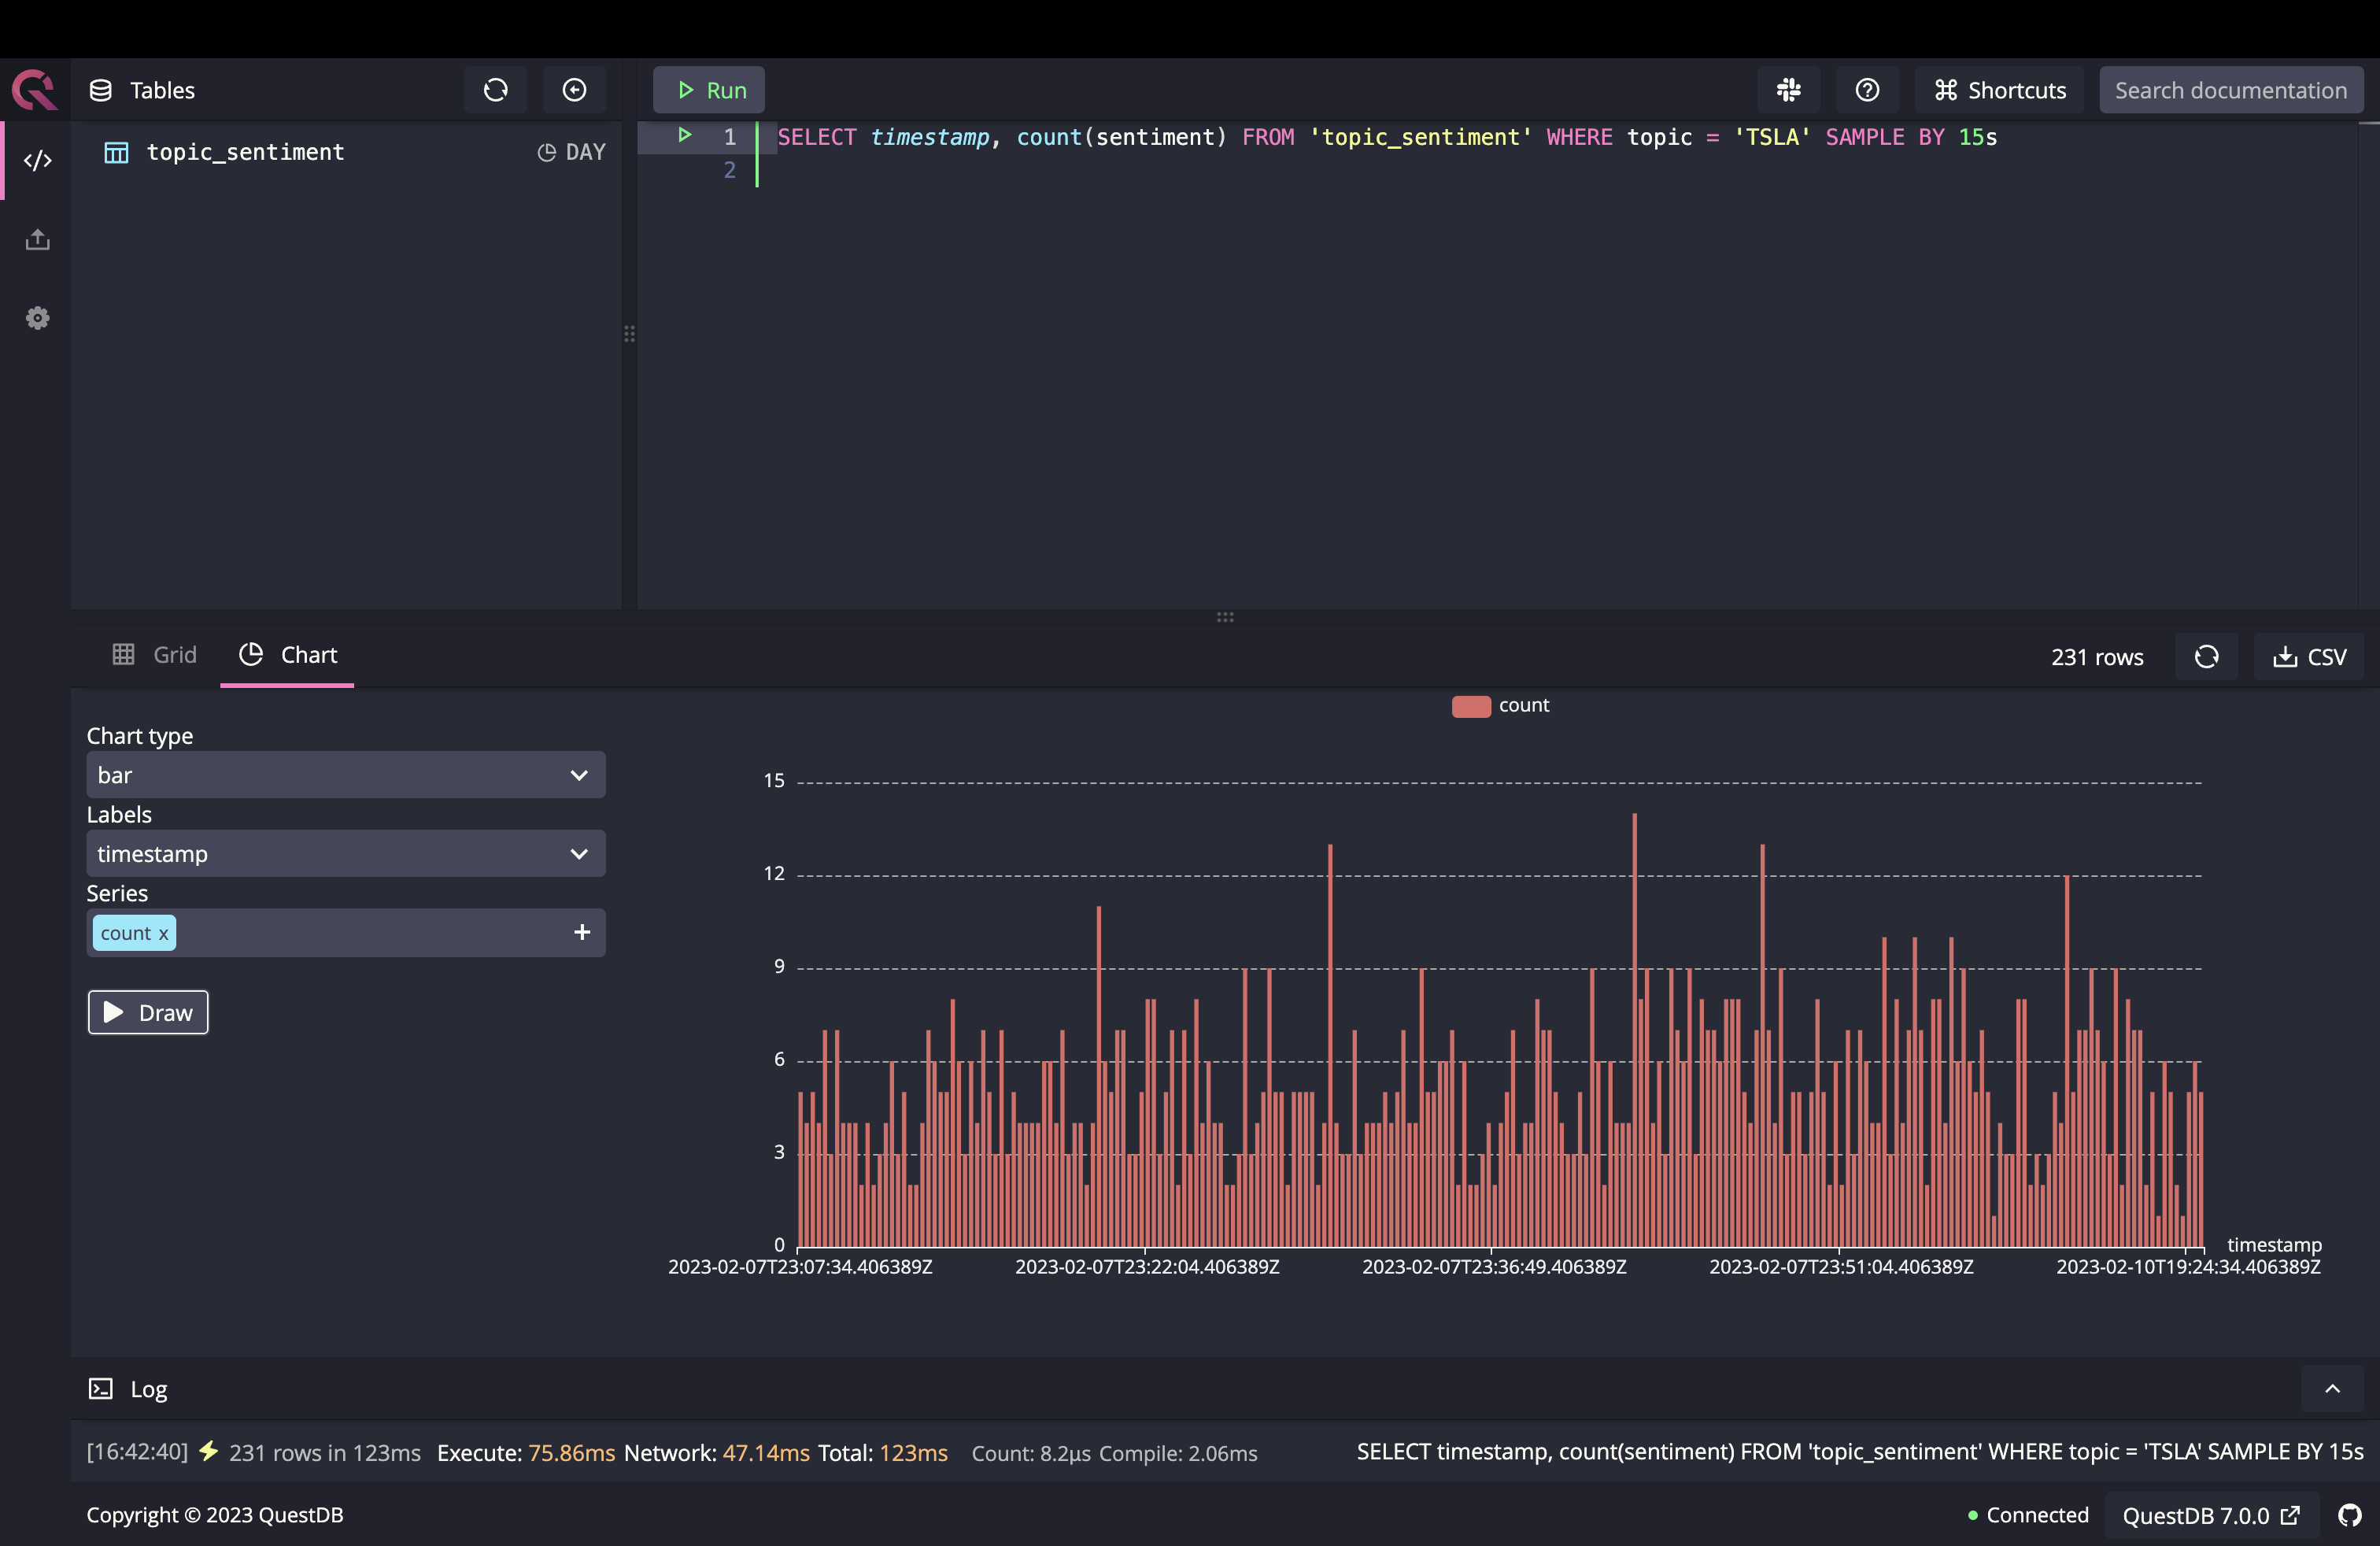Click the Draw chart button
The width and height of the screenshot is (2380, 1546).
[x=148, y=1013]
